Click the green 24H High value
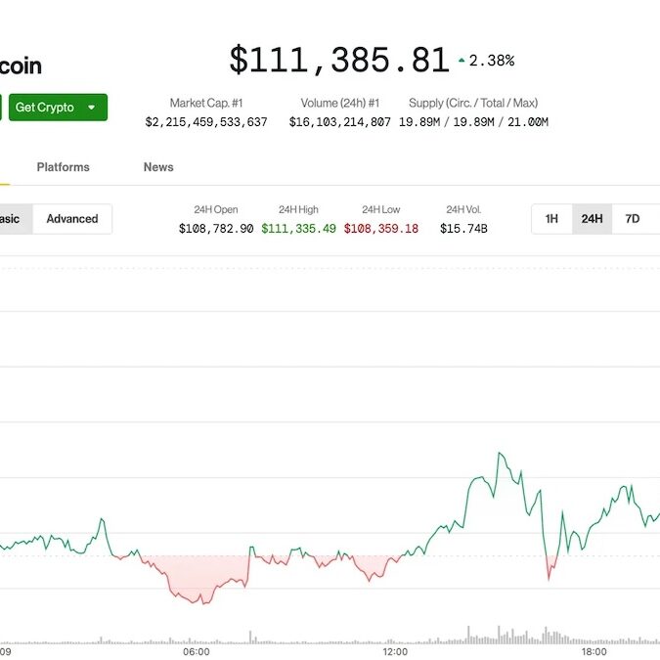The image size is (660, 660). point(298,229)
